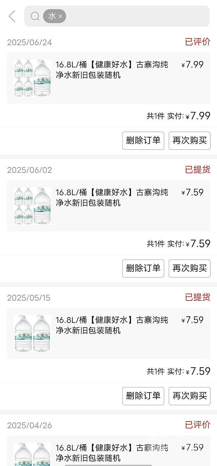
Task: Open product title in ¥7.99 order
Action: point(112,70)
